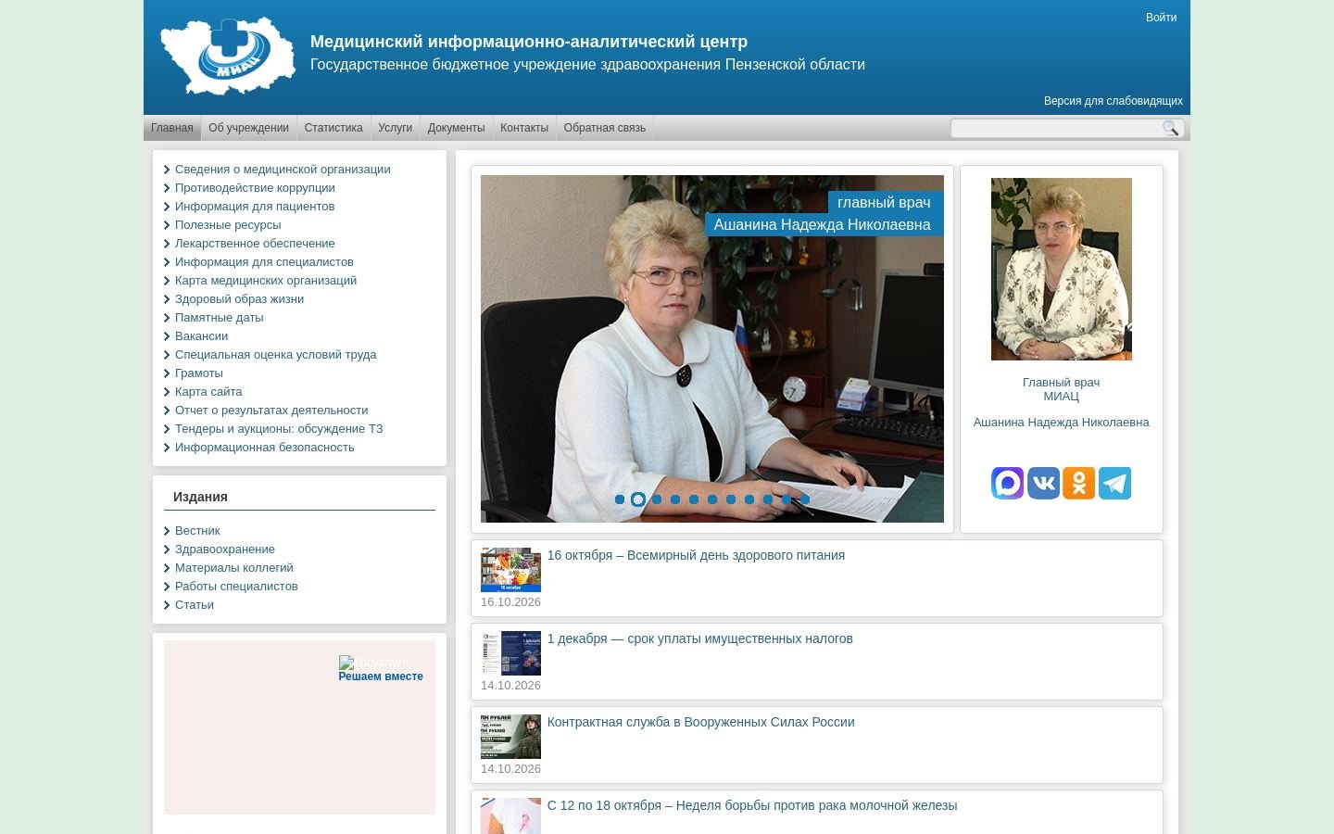Click the magnifier search icon

tap(1171, 128)
